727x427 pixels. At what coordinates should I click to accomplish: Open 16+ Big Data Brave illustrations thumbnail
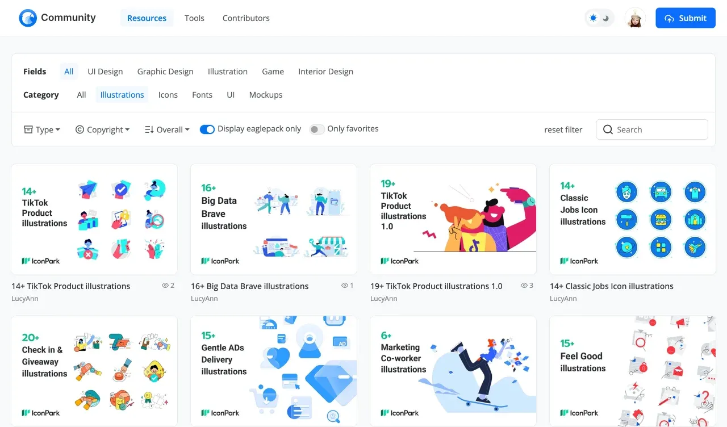274,219
